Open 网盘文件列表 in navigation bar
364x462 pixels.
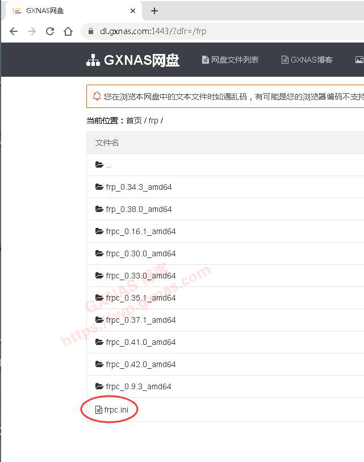230,60
